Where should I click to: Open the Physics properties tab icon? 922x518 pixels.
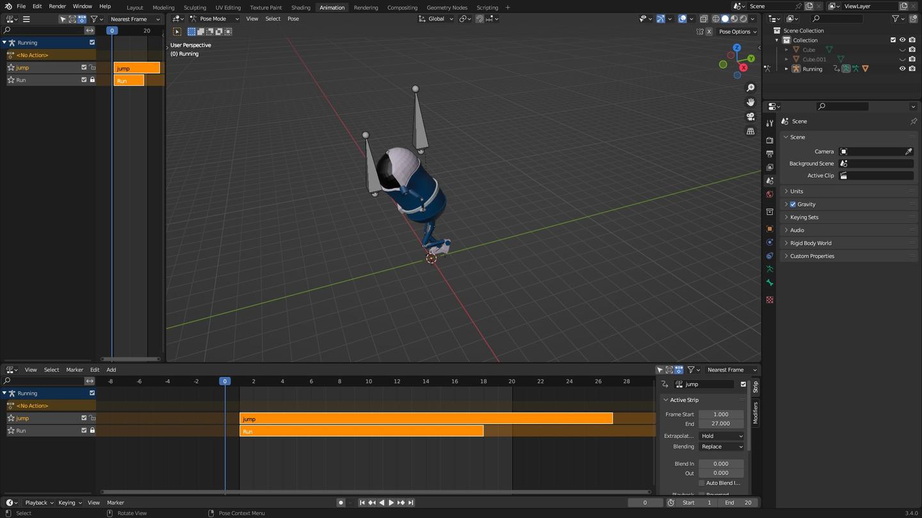point(770,242)
